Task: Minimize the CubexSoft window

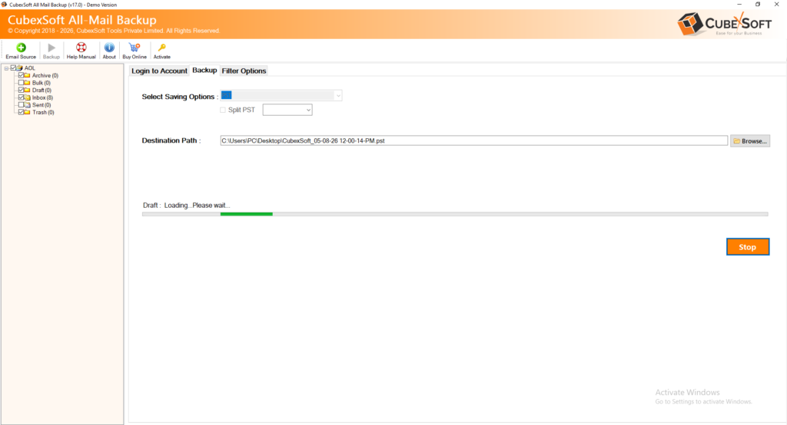Action: click(739, 4)
